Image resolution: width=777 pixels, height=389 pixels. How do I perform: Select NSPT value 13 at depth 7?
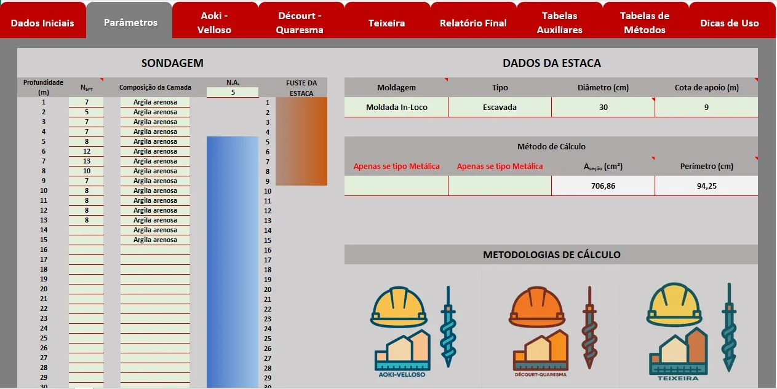[86, 161]
